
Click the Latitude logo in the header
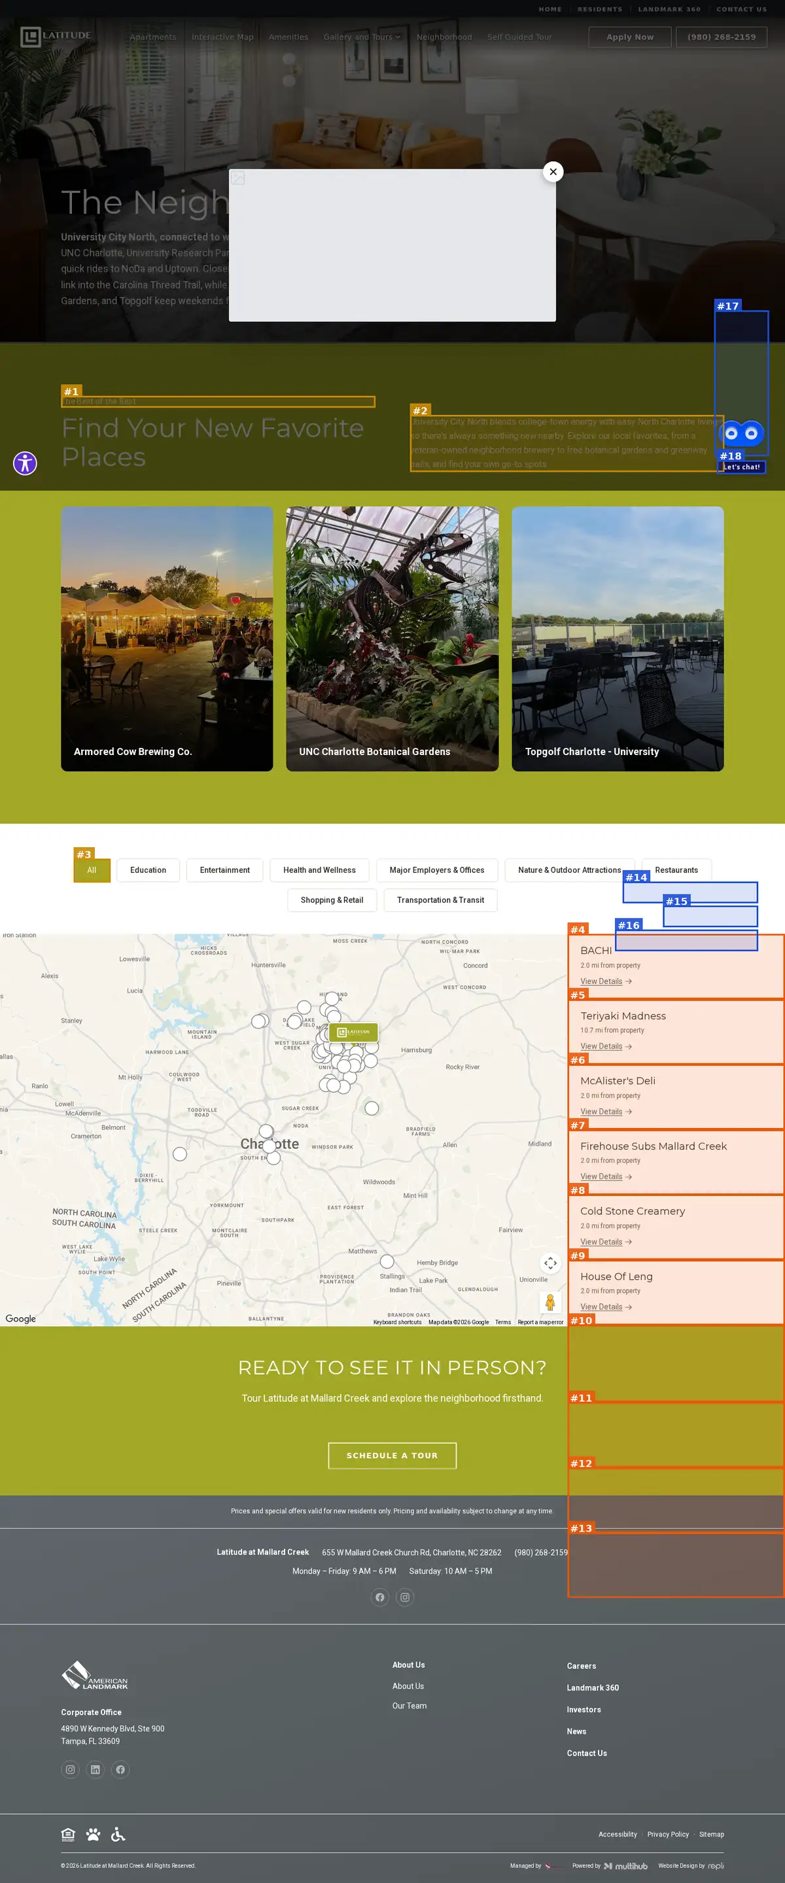[x=56, y=37]
